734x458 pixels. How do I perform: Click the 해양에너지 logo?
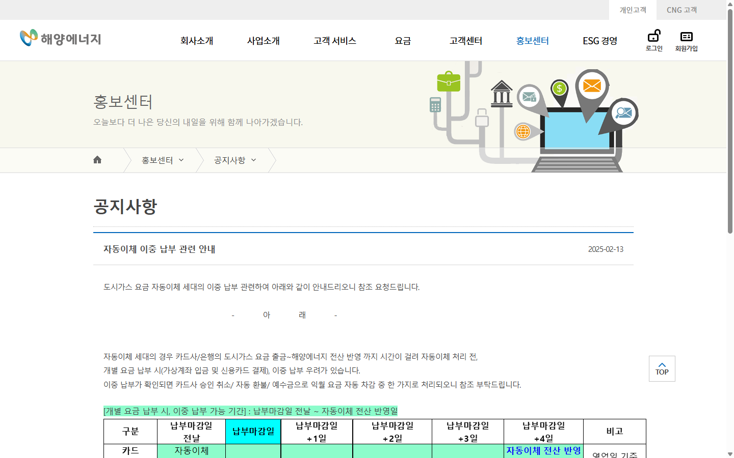point(61,38)
